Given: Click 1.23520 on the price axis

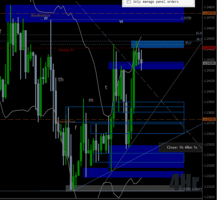Looking at the screenshot, I should (209, 144).
